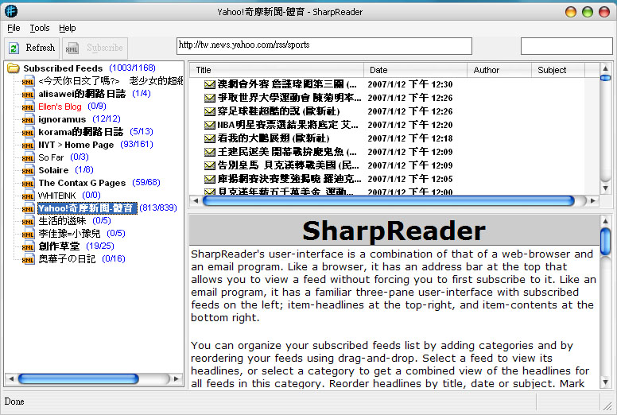Viewport: 617px width, 415px height.
Task: Select the WHITEINK feed
Action: point(56,196)
